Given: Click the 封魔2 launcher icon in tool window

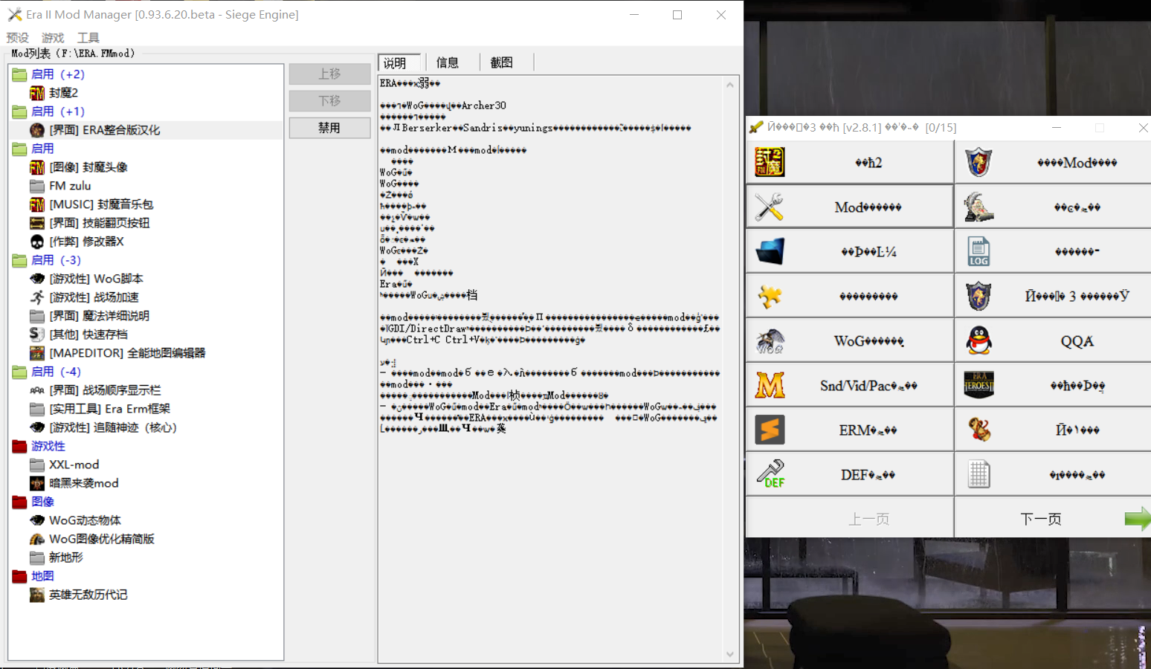Looking at the screenshot, I should [x=770, y=162].
